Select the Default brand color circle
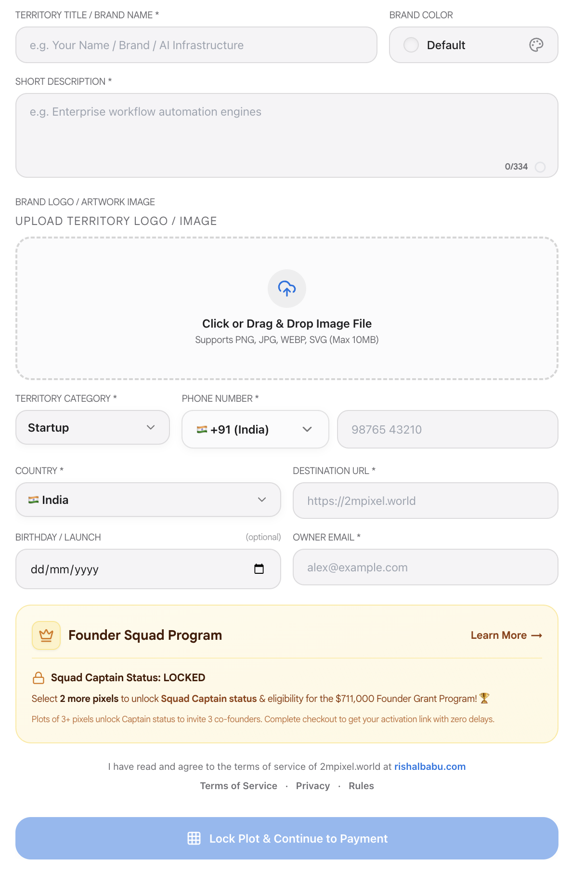Image resolution: width=571 pixels, height=872 pixels. (x=411, y=45)
